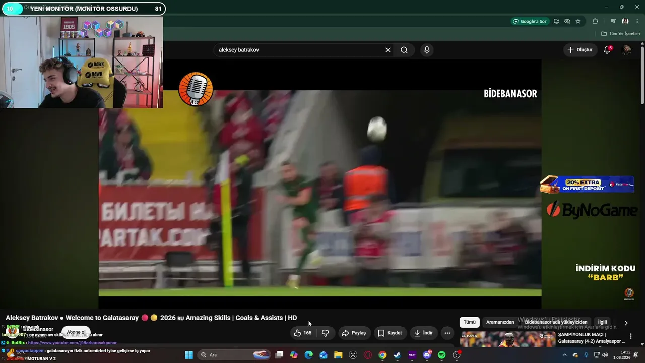The width and height of the screenshot is (645, 363).
Task: Open the Tüm Yer İşaretleri bookmarks folder
Action: pyautogui.click(x=620, y=34)
